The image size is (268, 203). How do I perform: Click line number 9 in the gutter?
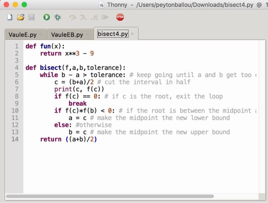[x=16, y=104]
